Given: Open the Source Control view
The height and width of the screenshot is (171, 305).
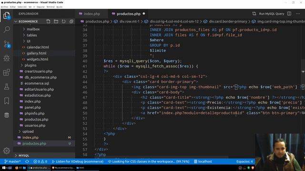Looking at the screenshot, I should tap(7, 44).
